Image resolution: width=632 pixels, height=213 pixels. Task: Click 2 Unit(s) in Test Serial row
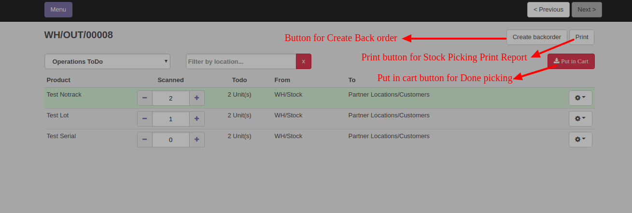[x=239, y=136]
